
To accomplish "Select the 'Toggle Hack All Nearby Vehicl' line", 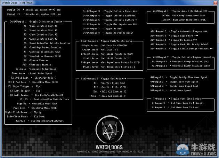I will click(179, 44).
